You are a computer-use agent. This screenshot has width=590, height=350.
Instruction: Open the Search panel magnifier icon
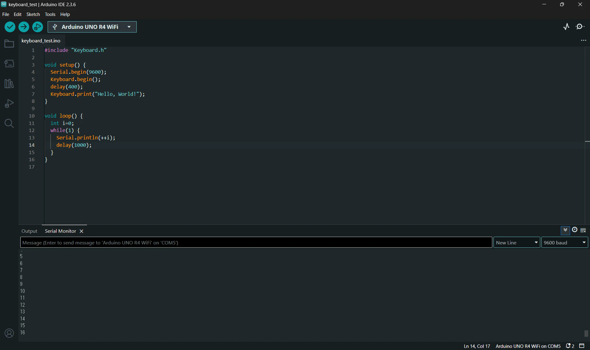tap(9, 123)
